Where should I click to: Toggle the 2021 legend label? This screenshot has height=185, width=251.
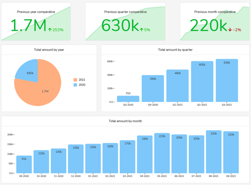82,80
